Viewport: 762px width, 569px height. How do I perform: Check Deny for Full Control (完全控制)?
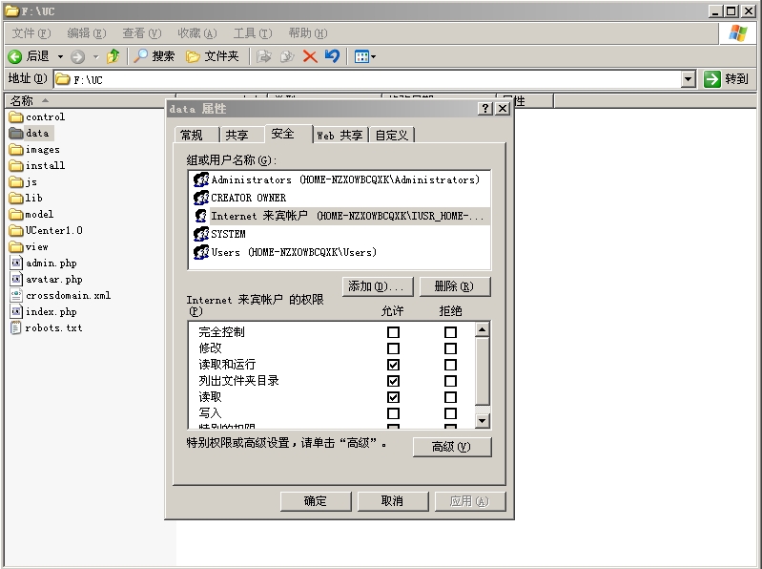coord(450,332)
